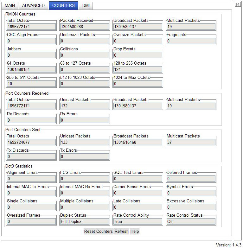Select the Symbol Errors field
The height and width of the screenshot is (248, 243).
pos(191,193)
